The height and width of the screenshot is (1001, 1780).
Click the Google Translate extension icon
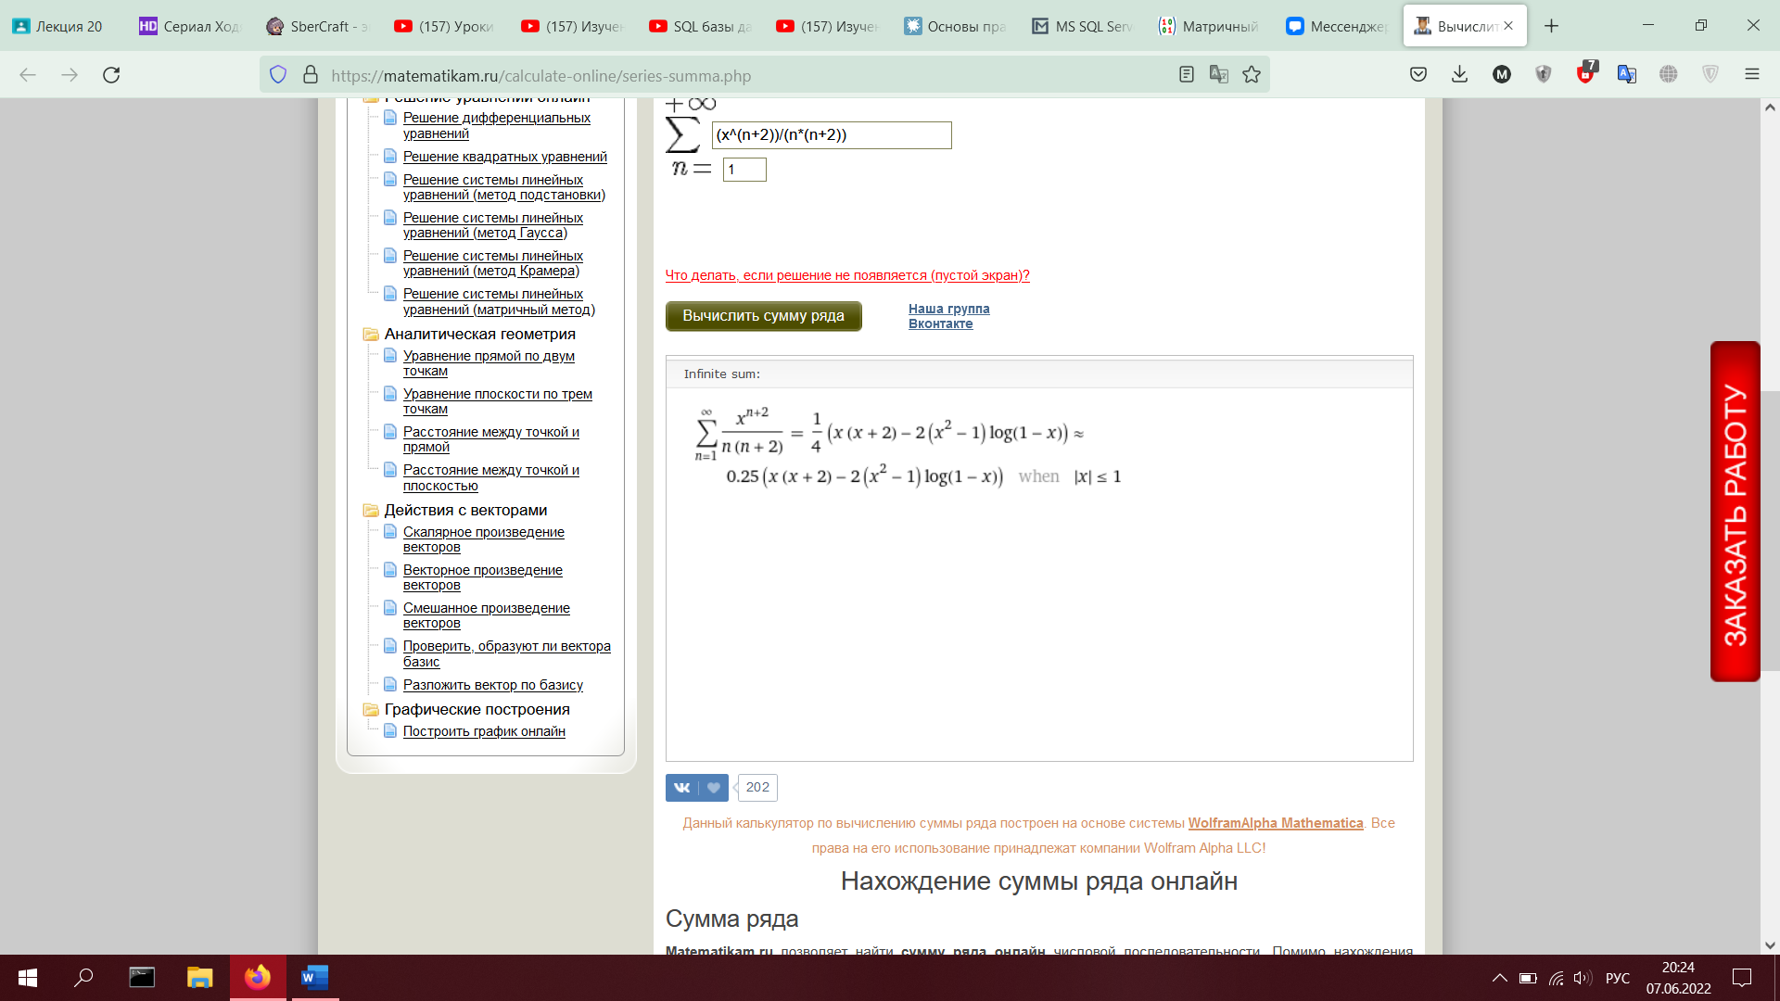click(1627, 75)
